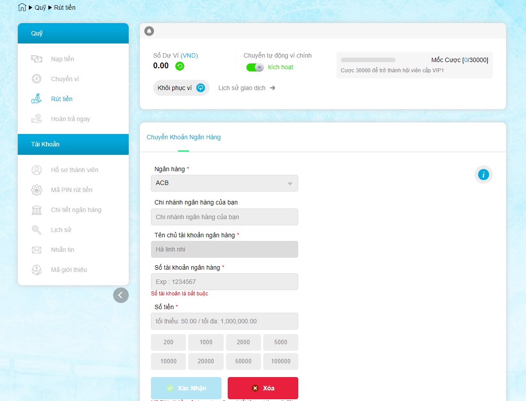Viewport: 526px width, 401px height.
Task: Open Chi tiết ngân hàng bank icon
Action: [x=36, y=210]
